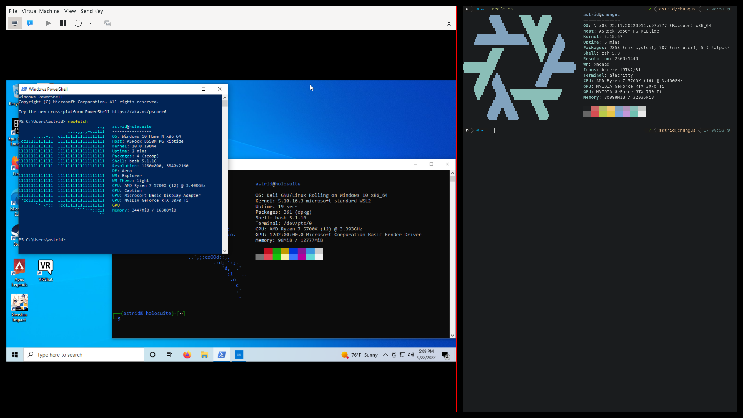
Task: Open the Windows Start menu
Action: [x=14, y=354]
